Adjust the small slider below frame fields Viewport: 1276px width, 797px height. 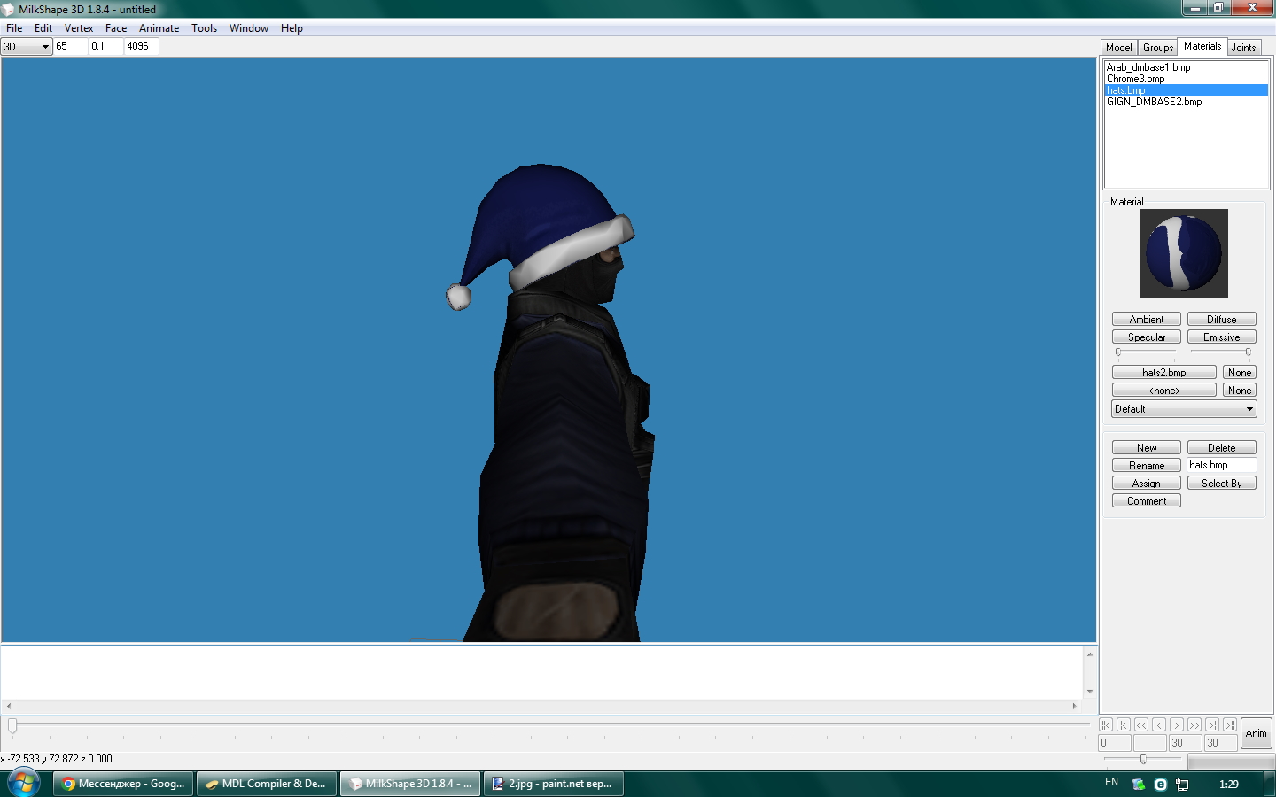point(1143,759)
